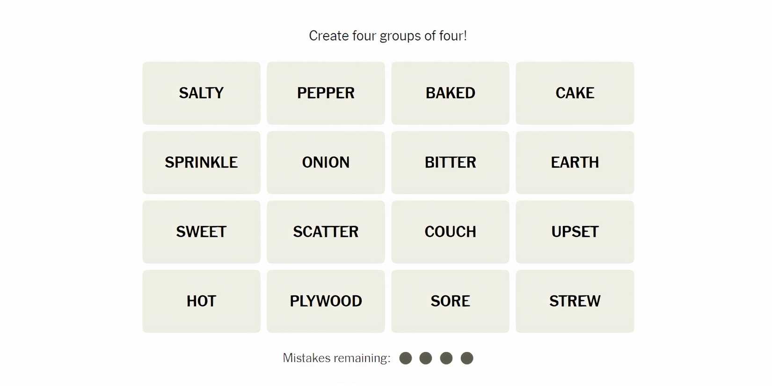Pick the PLYWOOD word card

(326, 301)
